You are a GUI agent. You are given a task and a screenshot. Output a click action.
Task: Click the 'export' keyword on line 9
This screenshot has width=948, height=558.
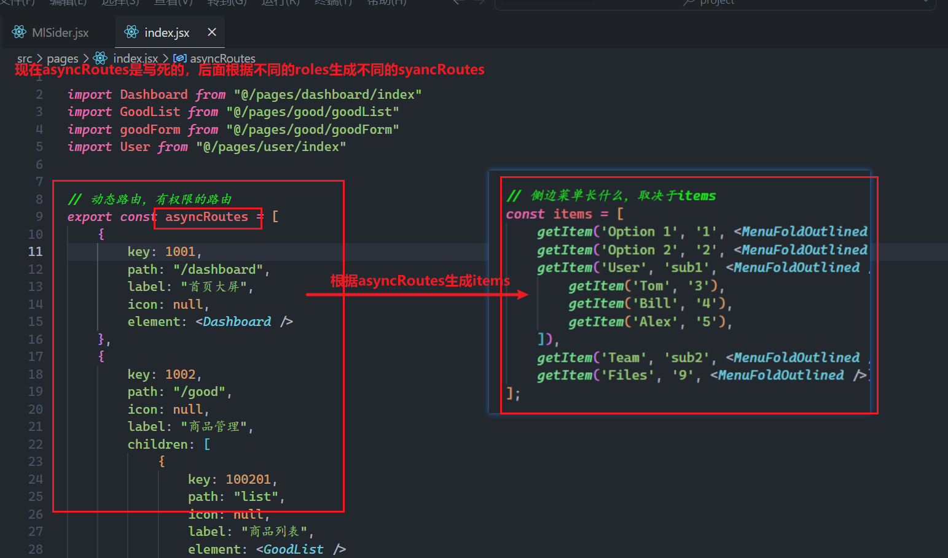(90, 217)
